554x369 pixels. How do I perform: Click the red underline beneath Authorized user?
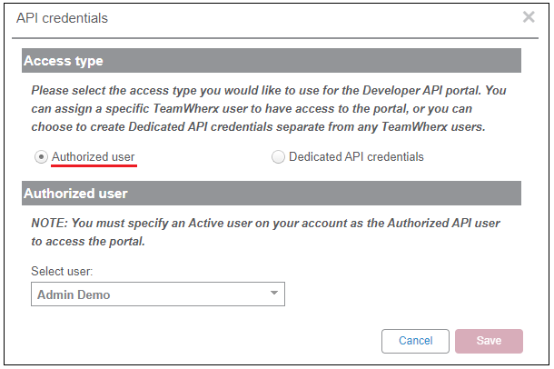click(x=94, y=167)
